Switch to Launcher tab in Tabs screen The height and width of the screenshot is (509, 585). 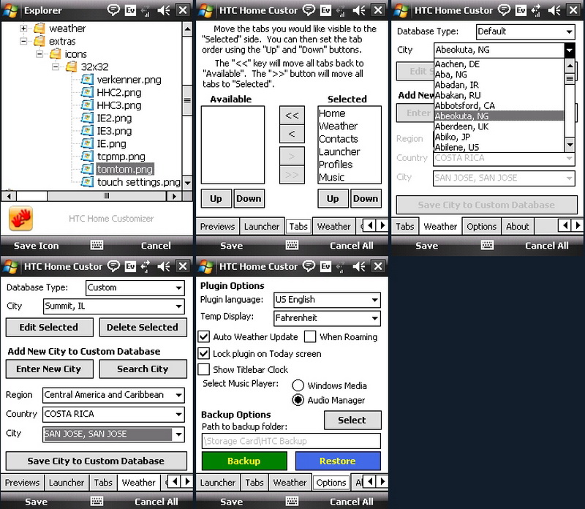click(x=262, y=227)
